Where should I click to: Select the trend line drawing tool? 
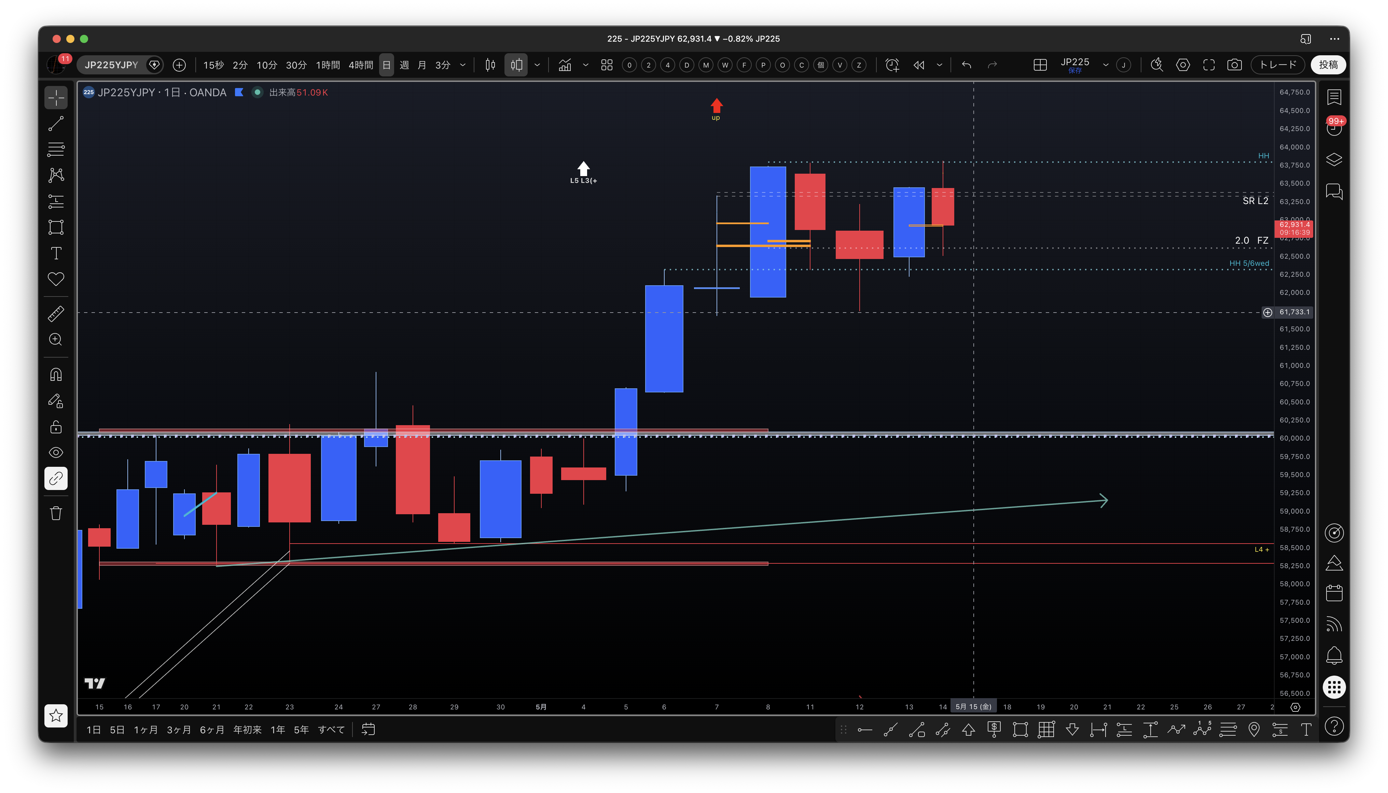pyautogui.click(x=56, y=124)
